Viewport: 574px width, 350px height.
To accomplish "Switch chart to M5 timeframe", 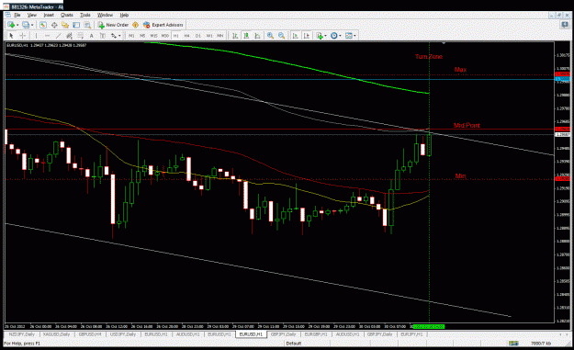I will (142, 36).
